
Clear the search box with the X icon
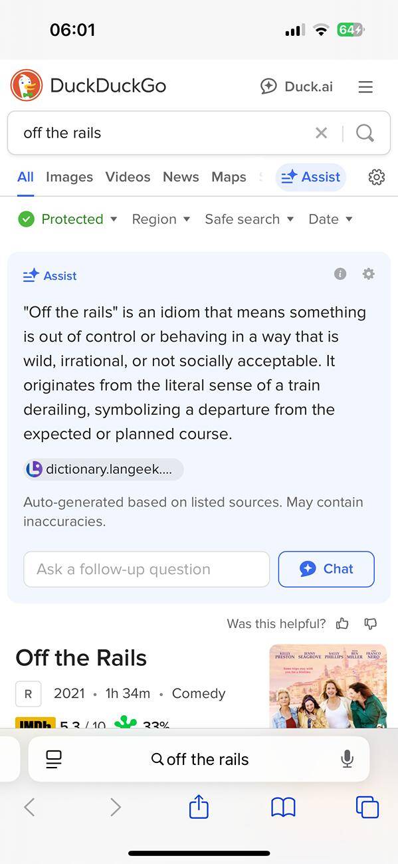tap(322, 133)
